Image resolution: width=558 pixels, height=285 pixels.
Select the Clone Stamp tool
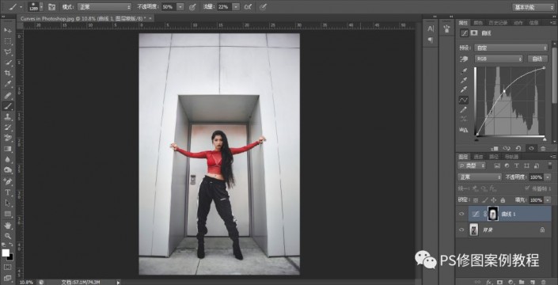click(7, 116)
